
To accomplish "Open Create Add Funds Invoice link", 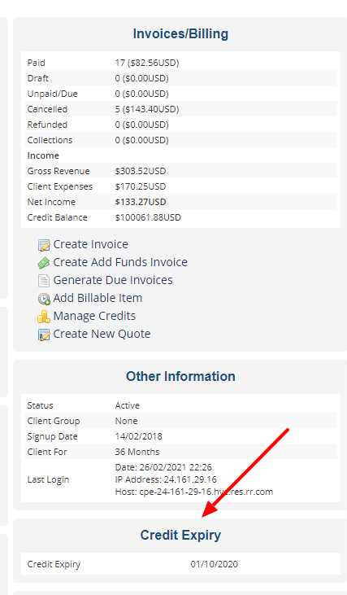I will click(x=120, y=262).
